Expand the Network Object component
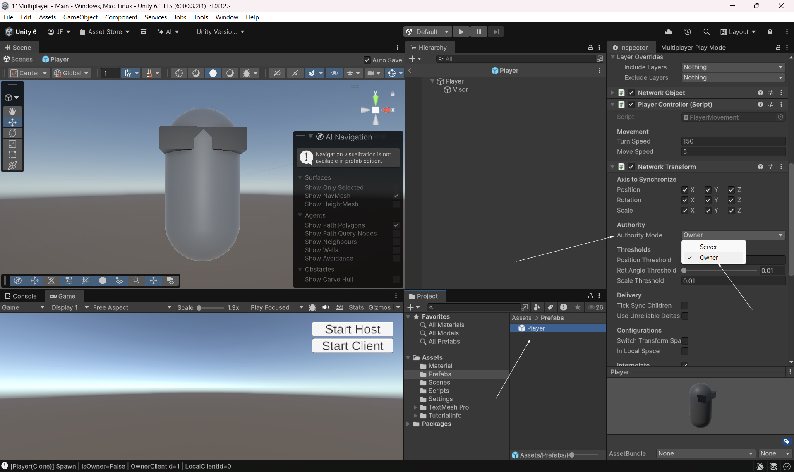This screenshot has width=794, height=472. click(x=612, y=93)
